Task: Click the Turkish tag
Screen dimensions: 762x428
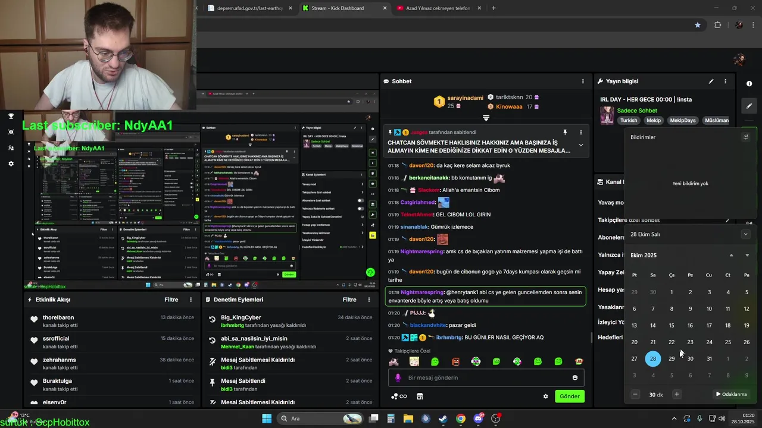Action: tap(629, 121)
